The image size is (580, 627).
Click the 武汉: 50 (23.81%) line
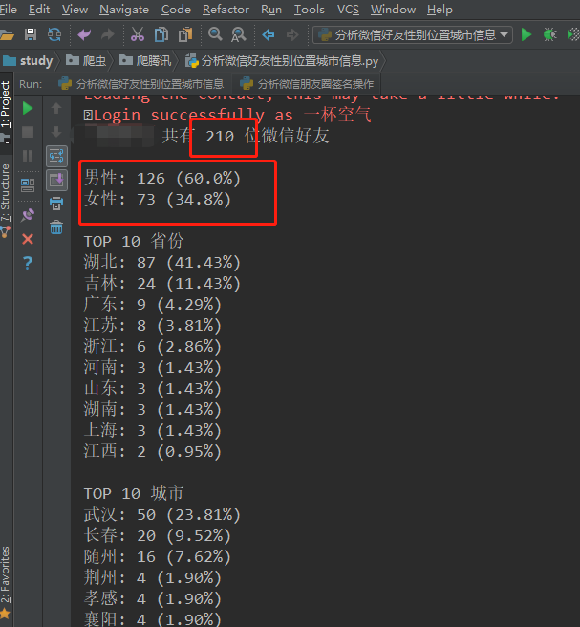[161, 514]
